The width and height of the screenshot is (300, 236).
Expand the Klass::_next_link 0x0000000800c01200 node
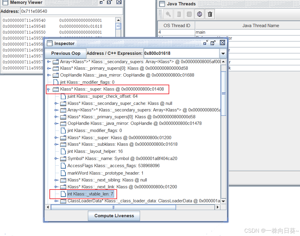point(56,187)
